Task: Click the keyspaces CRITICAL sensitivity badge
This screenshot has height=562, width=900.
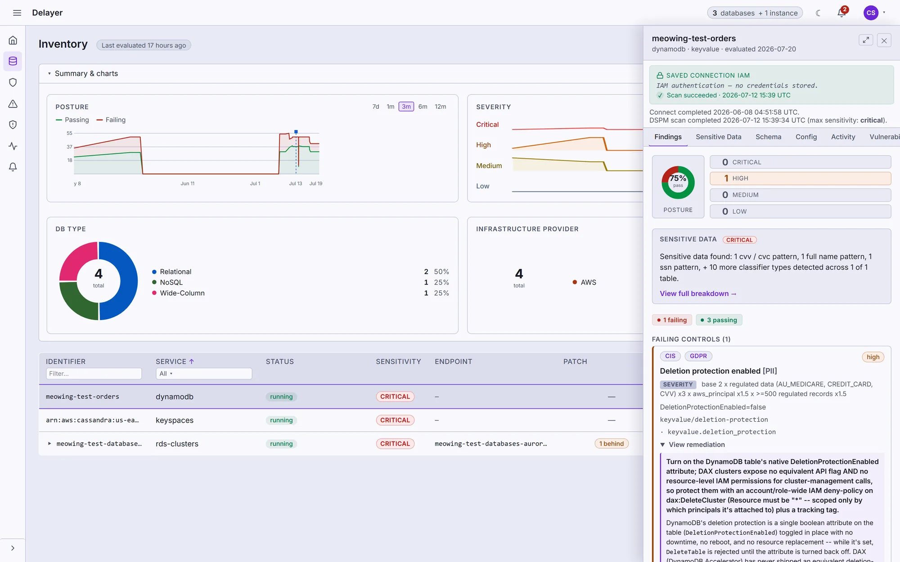Action: pos(395,420)
